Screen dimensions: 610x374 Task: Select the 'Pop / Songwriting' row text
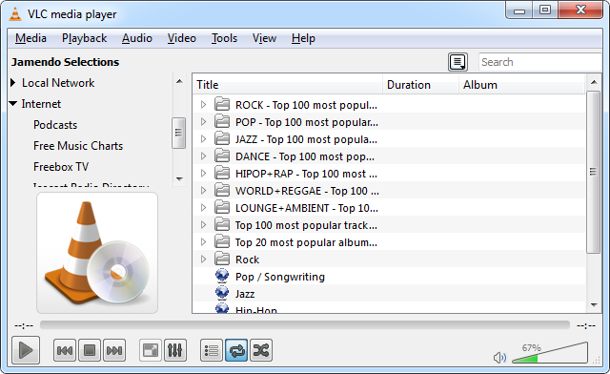click(x=280, y=277)
